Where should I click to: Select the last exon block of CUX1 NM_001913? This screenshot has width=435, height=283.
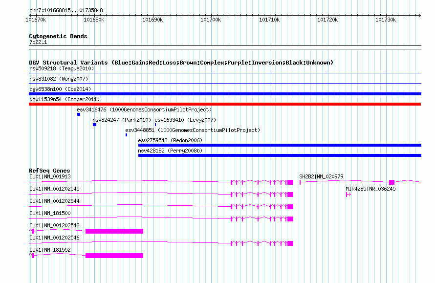click(x=290, y=182)
